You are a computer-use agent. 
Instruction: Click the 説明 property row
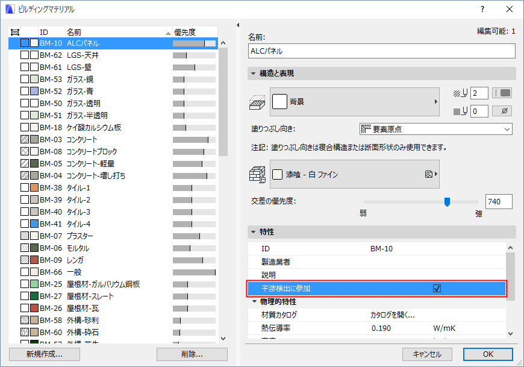(x=376, y=275)
